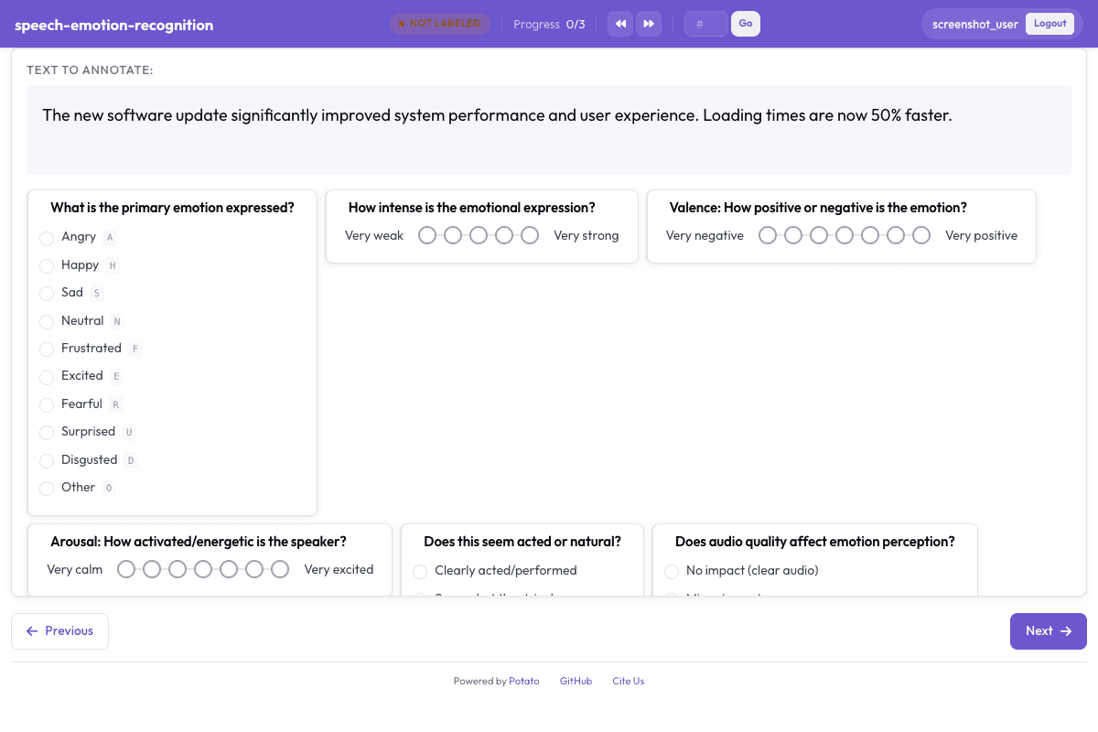
Task: Set arousal to the sixth scale point
Action: point(254,569)
